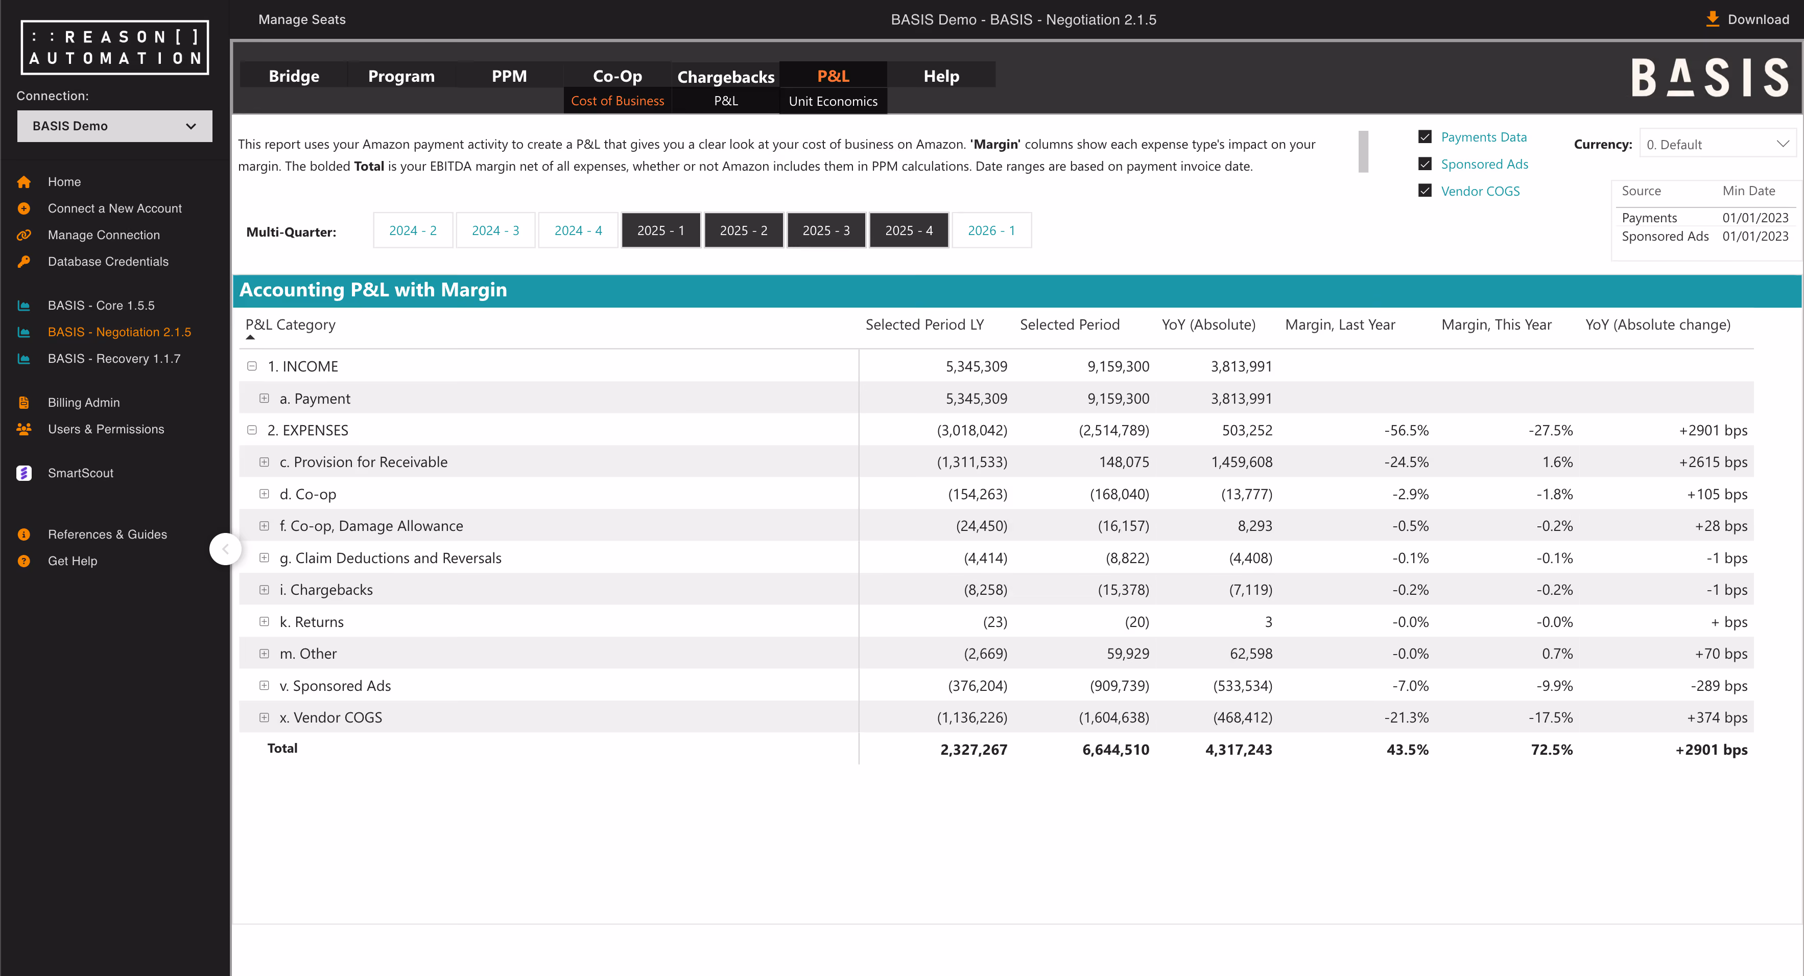The width and height of the screenshot is (1804, 976).
Task: Collapse the 2. EXPENSES row
Action: click(x=252, y=430)
